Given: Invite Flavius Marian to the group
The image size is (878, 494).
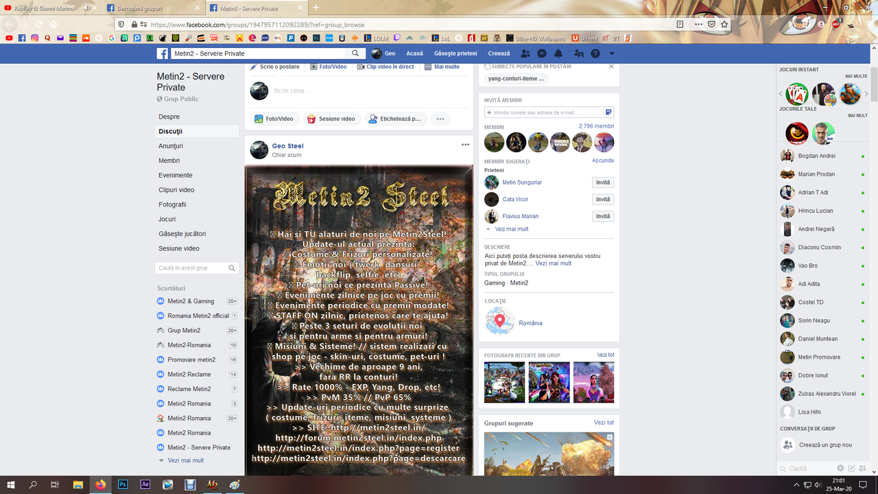Looking at the screenshot, I should pyautogui.click(x=603, y=216).
